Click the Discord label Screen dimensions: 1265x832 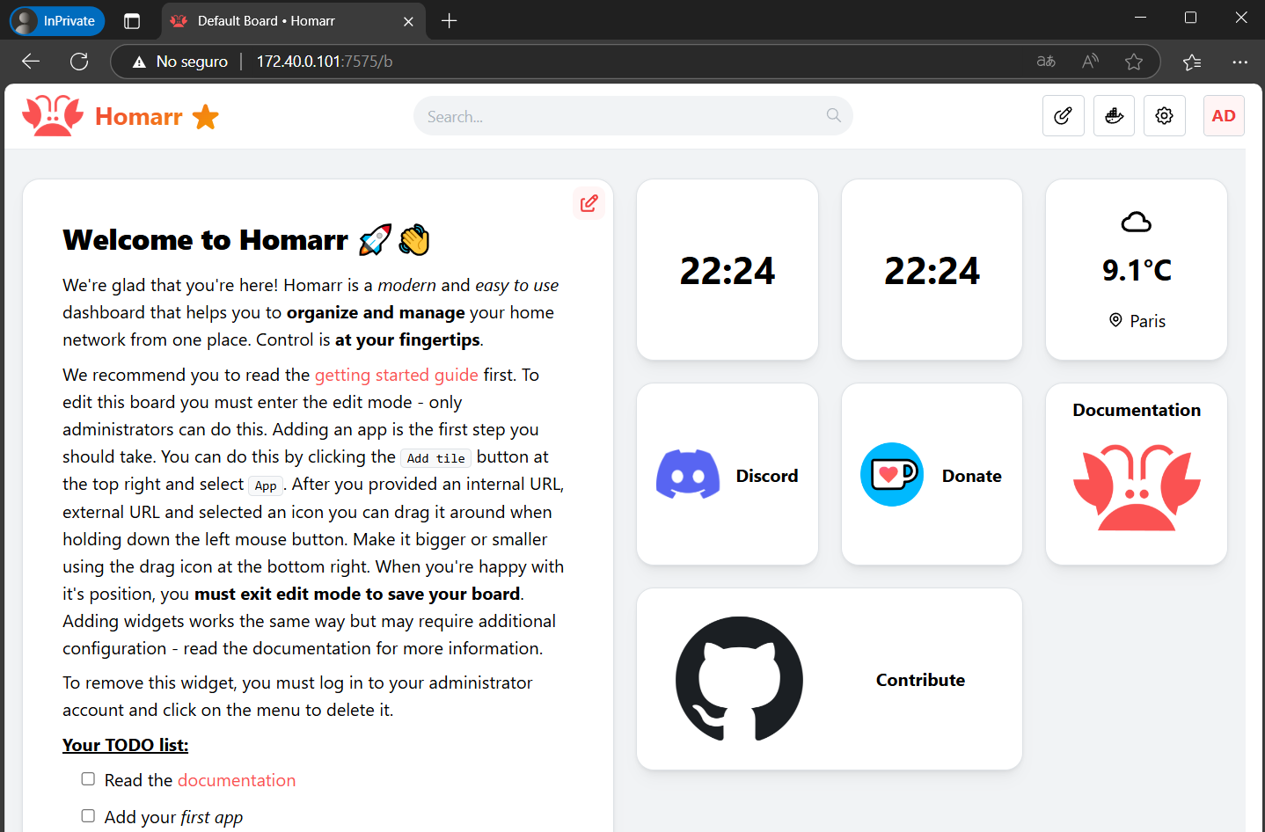767,476
